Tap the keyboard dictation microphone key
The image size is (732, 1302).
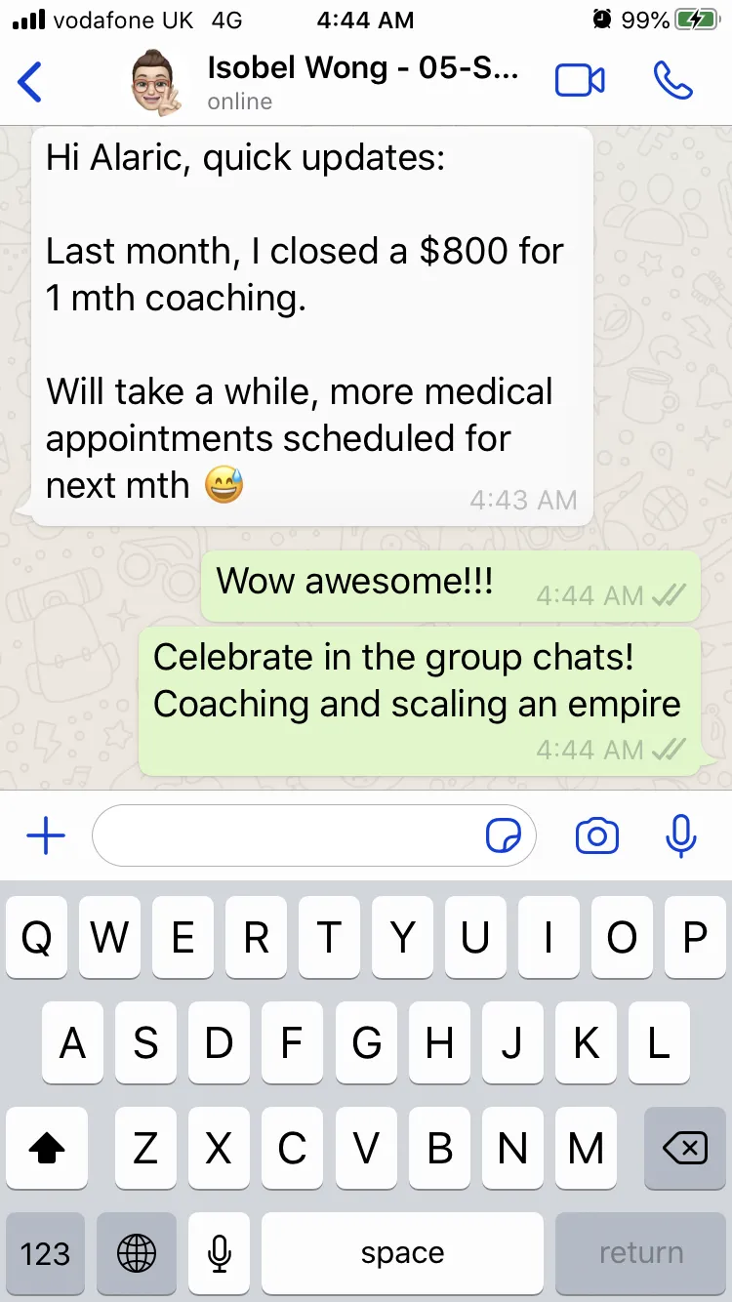tap(220, 1253)
